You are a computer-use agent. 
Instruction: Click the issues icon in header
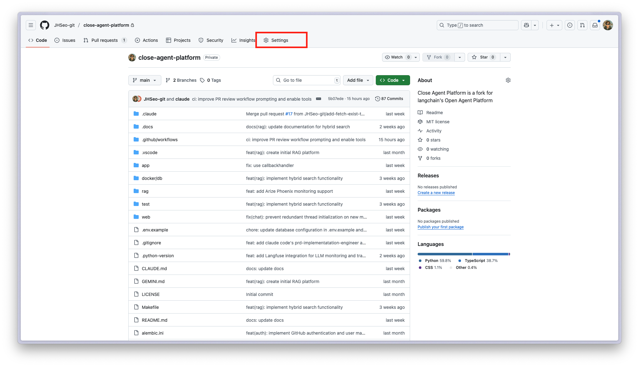click(x=570, y=25)
